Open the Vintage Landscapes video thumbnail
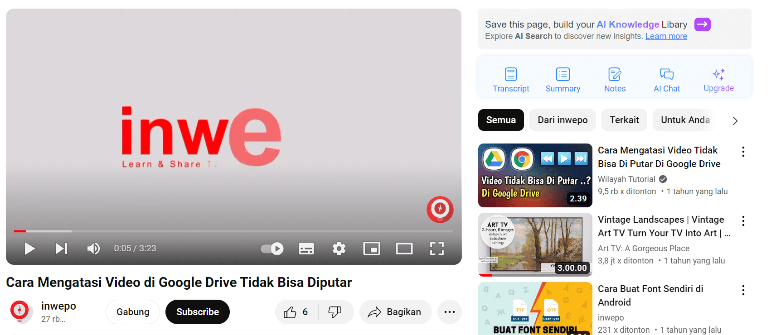Viewport: 776px width, 335px height. point(535,244)
